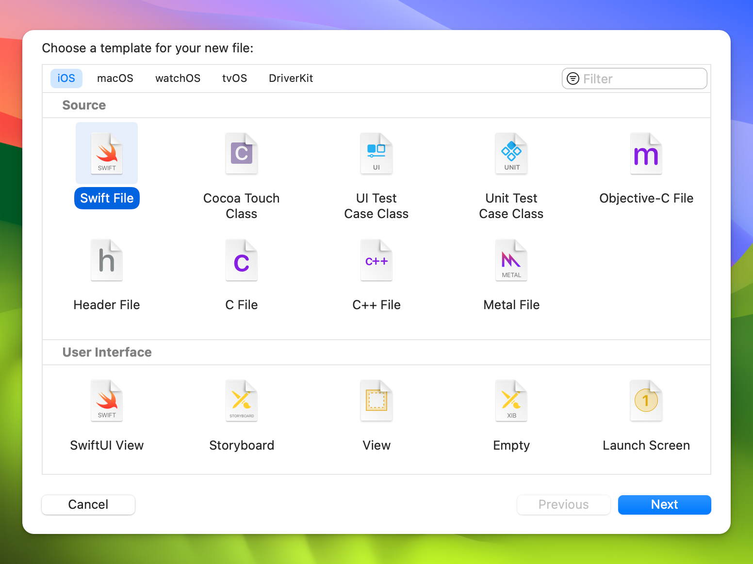Click the "Objective-C File" label

pos(646,198)
